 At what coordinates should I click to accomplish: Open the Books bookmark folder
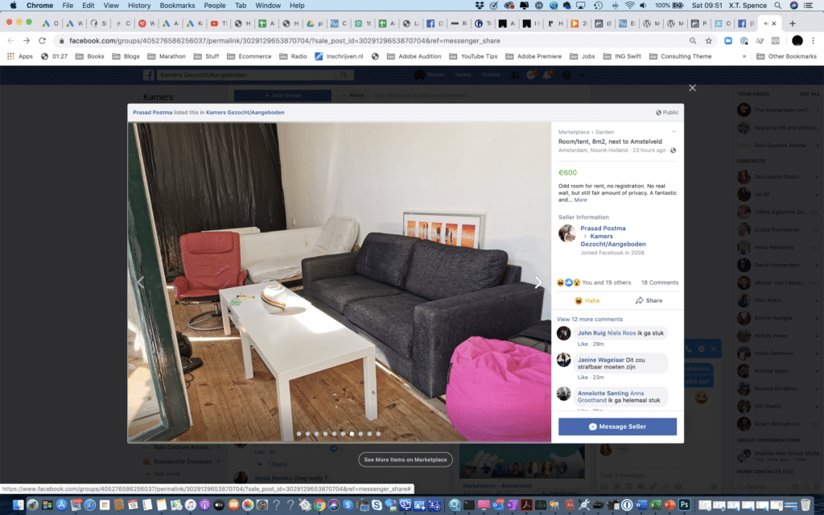[90, 56]
